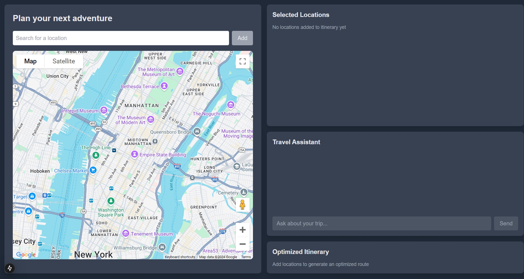The image size is (524, 279).
Task: Select the High Line park marker
Action: pyautogui.click(x=96, y=155)
